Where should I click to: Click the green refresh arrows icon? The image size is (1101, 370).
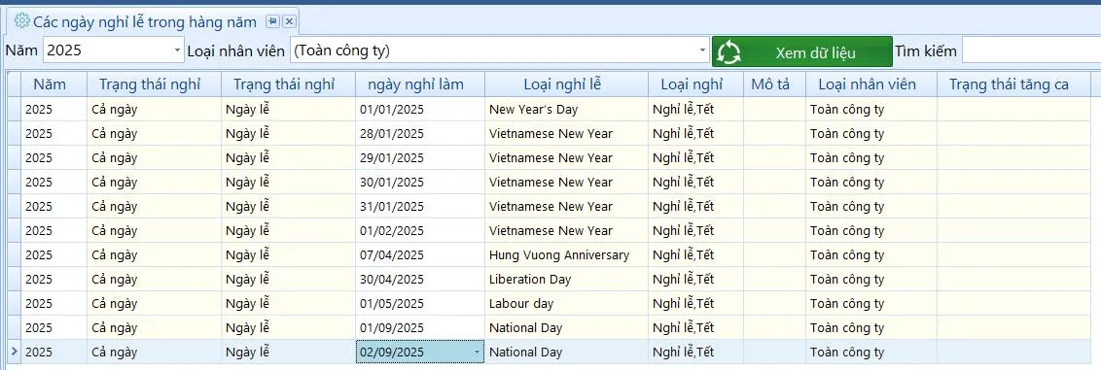[x=729, y=51]
